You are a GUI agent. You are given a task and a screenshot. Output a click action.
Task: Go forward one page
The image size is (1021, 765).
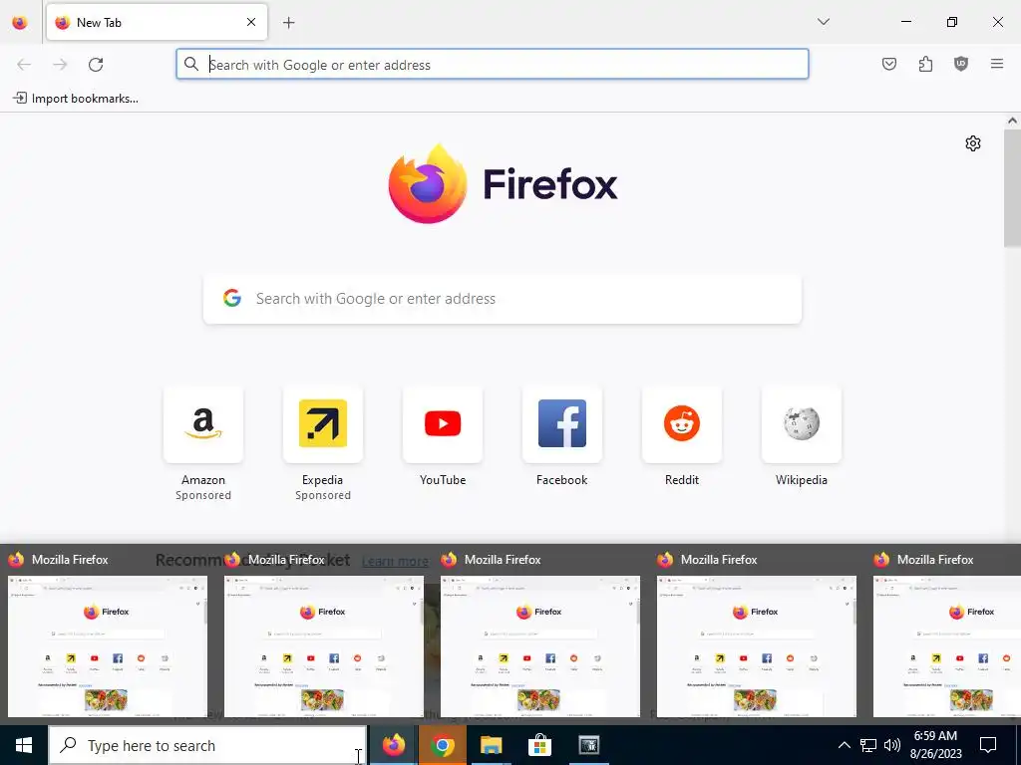pyautogui.click(x=60, y=65)
